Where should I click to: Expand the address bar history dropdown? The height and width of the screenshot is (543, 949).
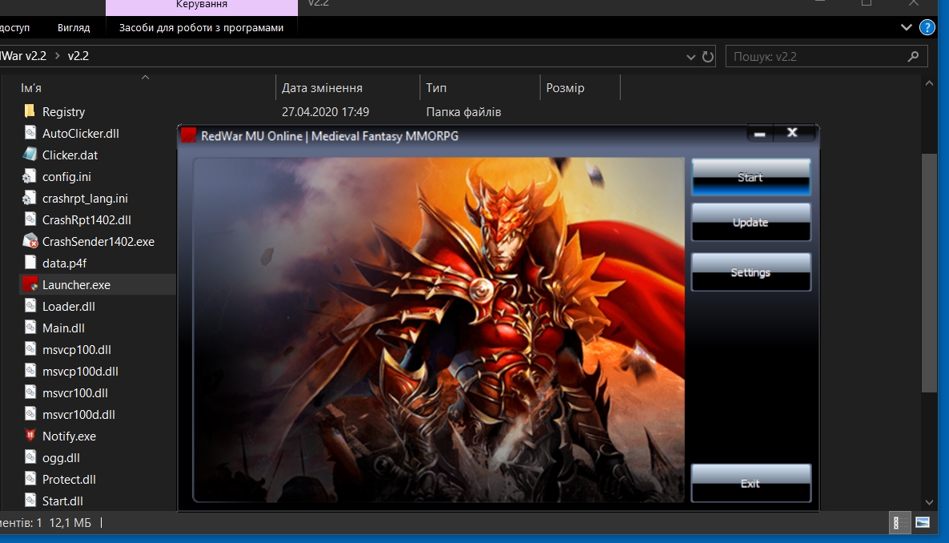690,57
